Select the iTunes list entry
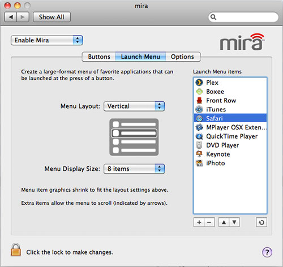283x267 pixels. tap(230, 109)
